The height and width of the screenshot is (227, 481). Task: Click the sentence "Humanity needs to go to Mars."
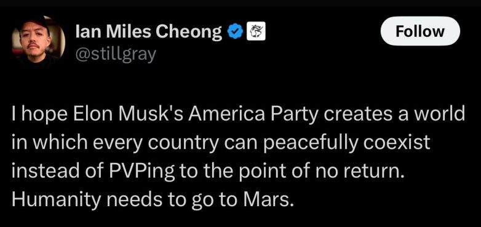[151, 201]
